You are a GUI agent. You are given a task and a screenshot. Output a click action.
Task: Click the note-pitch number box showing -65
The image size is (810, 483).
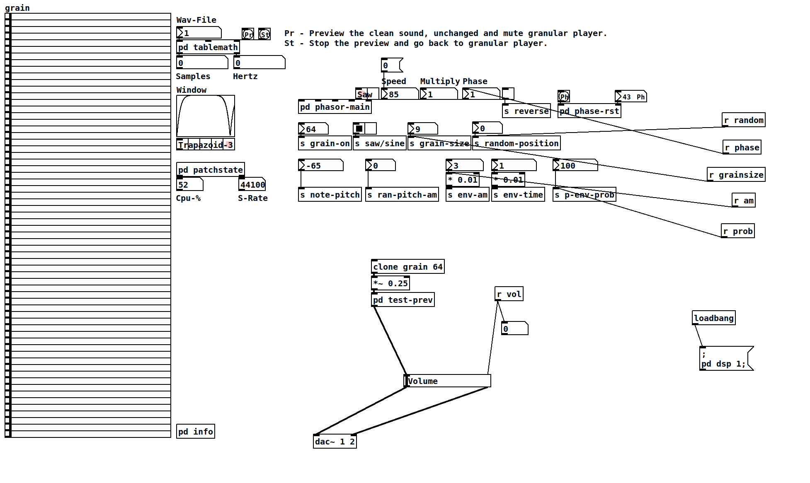(320, 166)
